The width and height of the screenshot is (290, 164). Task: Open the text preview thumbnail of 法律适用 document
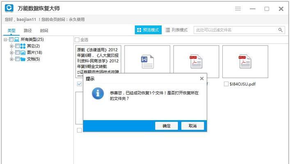98,61
